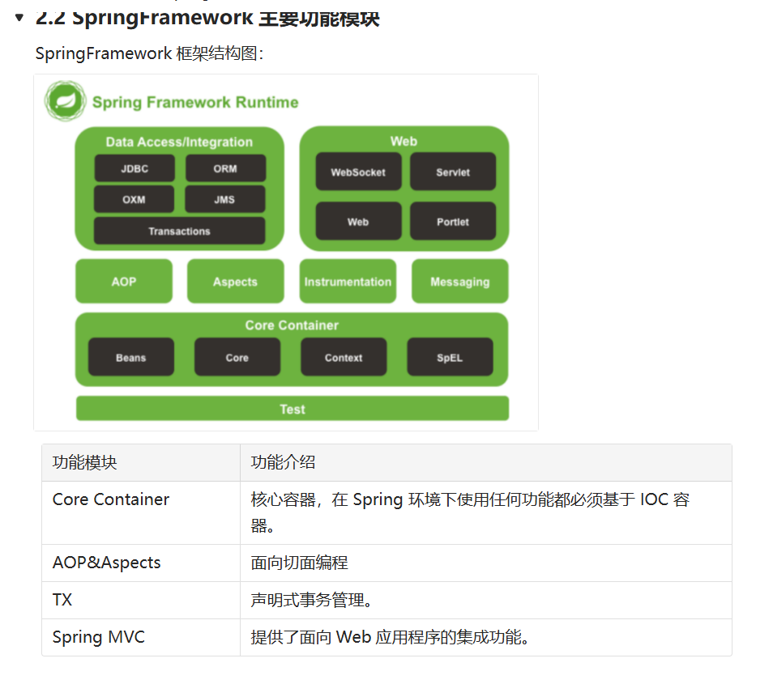Click the Aspects green block
This screenshot has height=684, width=773.
tap(236, 281)
